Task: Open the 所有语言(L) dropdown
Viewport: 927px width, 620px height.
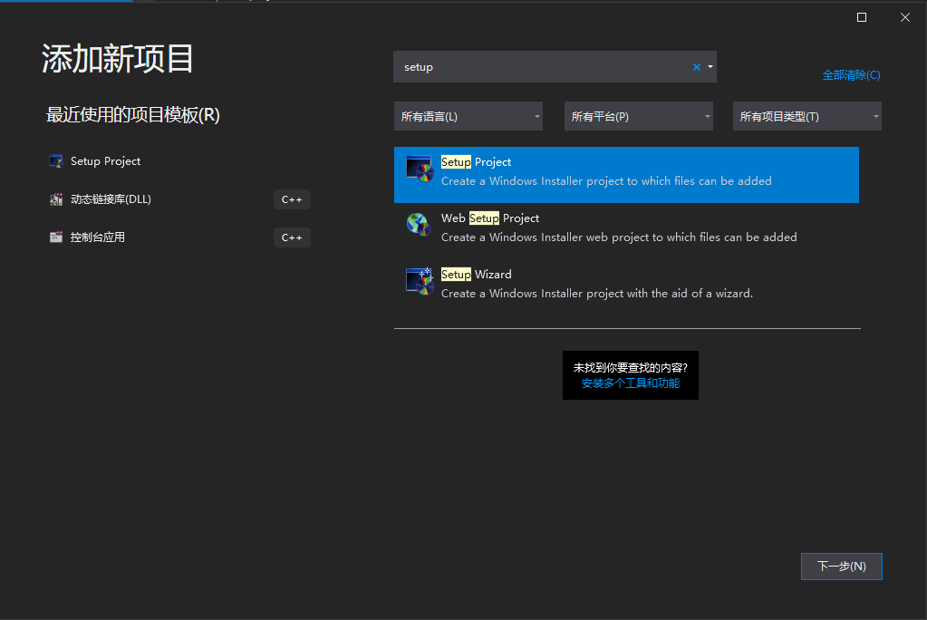Action: [468, 115]
